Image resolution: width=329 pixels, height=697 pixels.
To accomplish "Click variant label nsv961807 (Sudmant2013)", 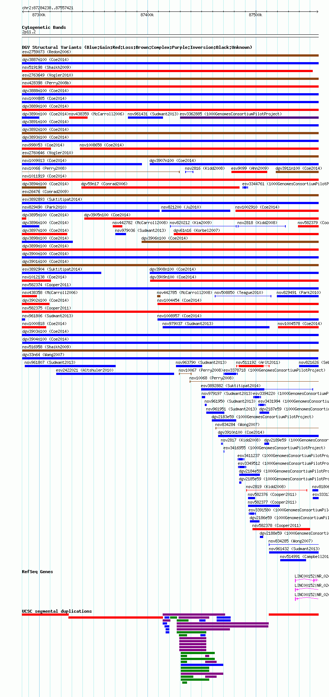I will coord(50,362).
